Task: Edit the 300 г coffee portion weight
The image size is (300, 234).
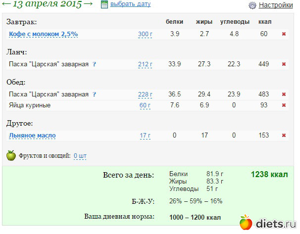Action: click(x=145, y=34)
